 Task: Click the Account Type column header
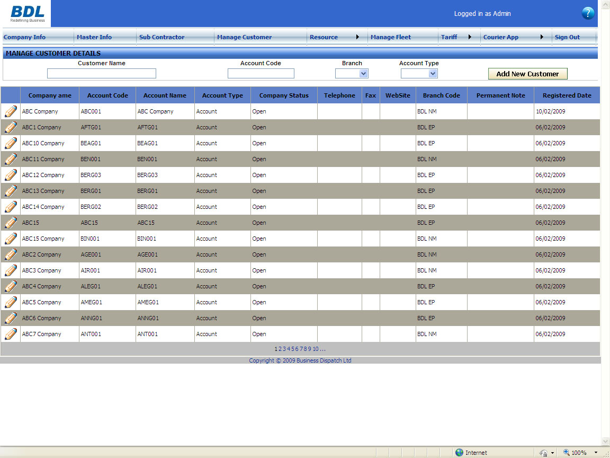click(x=222, y=95)
